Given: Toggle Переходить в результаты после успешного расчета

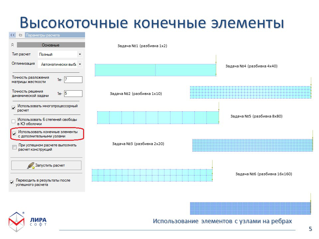Looking at the screenshot, I should (12, 182).
